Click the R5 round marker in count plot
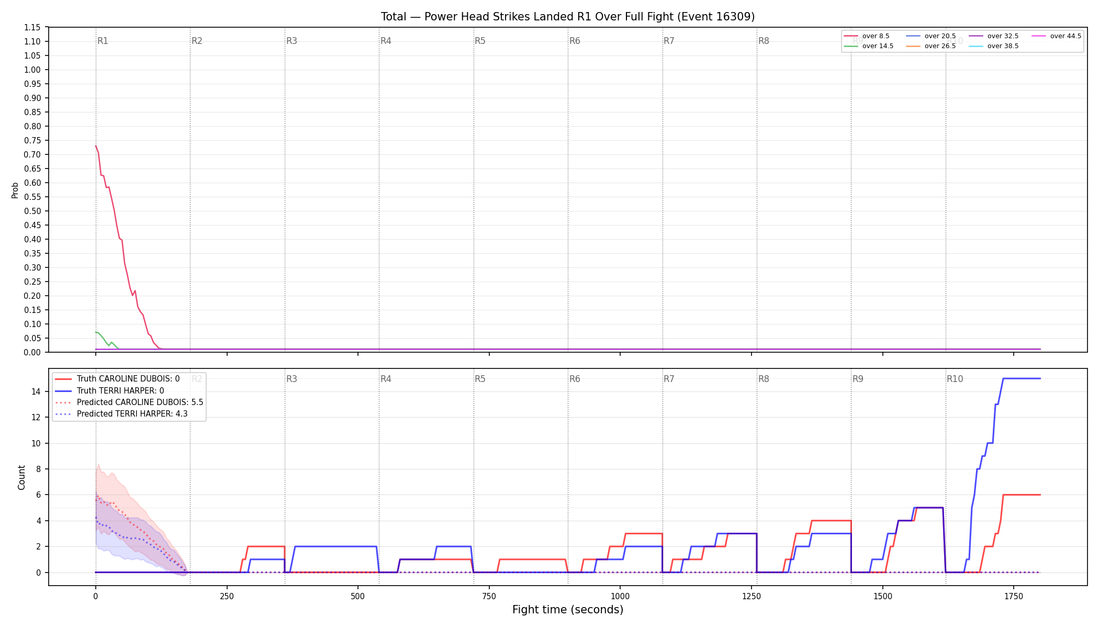This screenshot has height=628, width=1099. (x=480, y=379)
